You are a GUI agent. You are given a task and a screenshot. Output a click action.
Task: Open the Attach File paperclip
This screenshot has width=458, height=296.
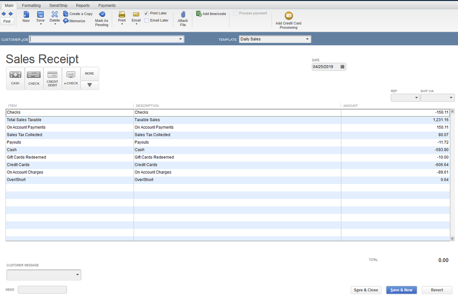[183, 15]
